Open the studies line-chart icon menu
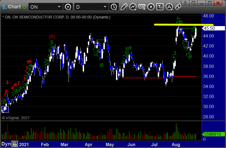The width and height of the screenshot is (226, 148). [x=133, y=7]
